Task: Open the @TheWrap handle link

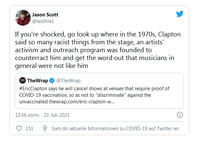Action: tap(68, 81)
